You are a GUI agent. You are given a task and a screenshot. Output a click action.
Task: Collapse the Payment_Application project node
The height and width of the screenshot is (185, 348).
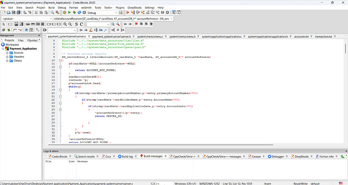[x=3, y=49]
